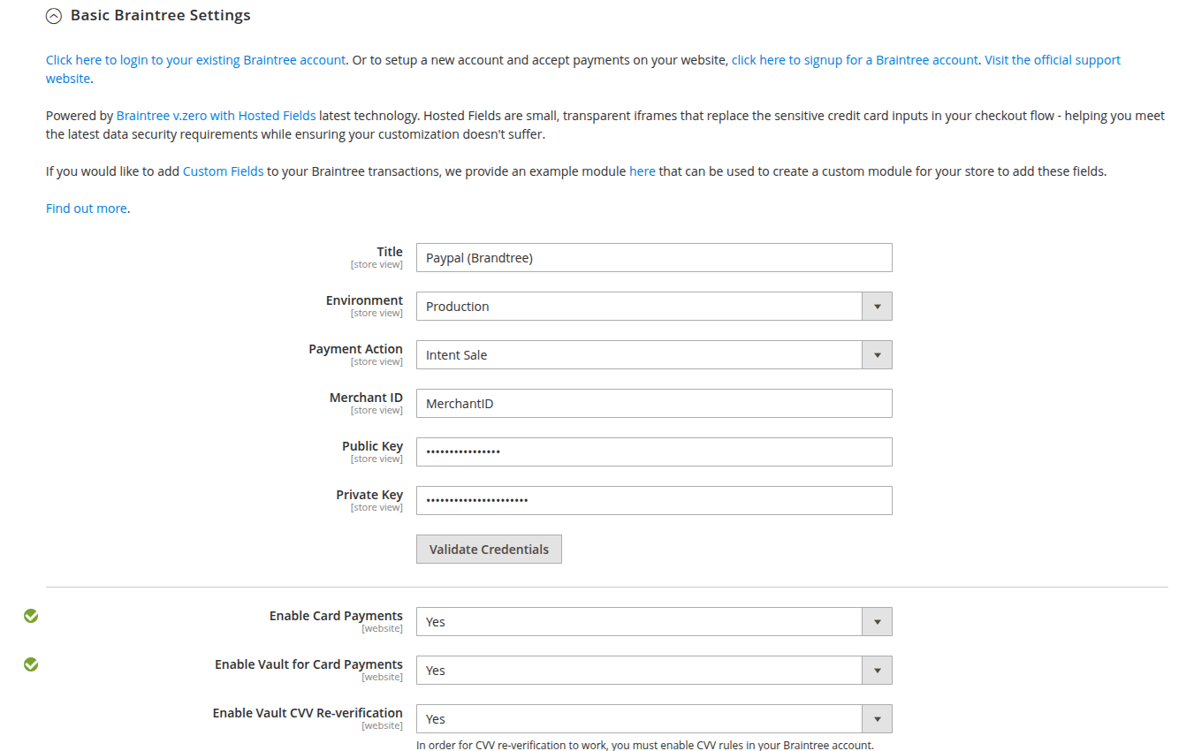Open the login to existing Braintree account link

tap(195, 60)
